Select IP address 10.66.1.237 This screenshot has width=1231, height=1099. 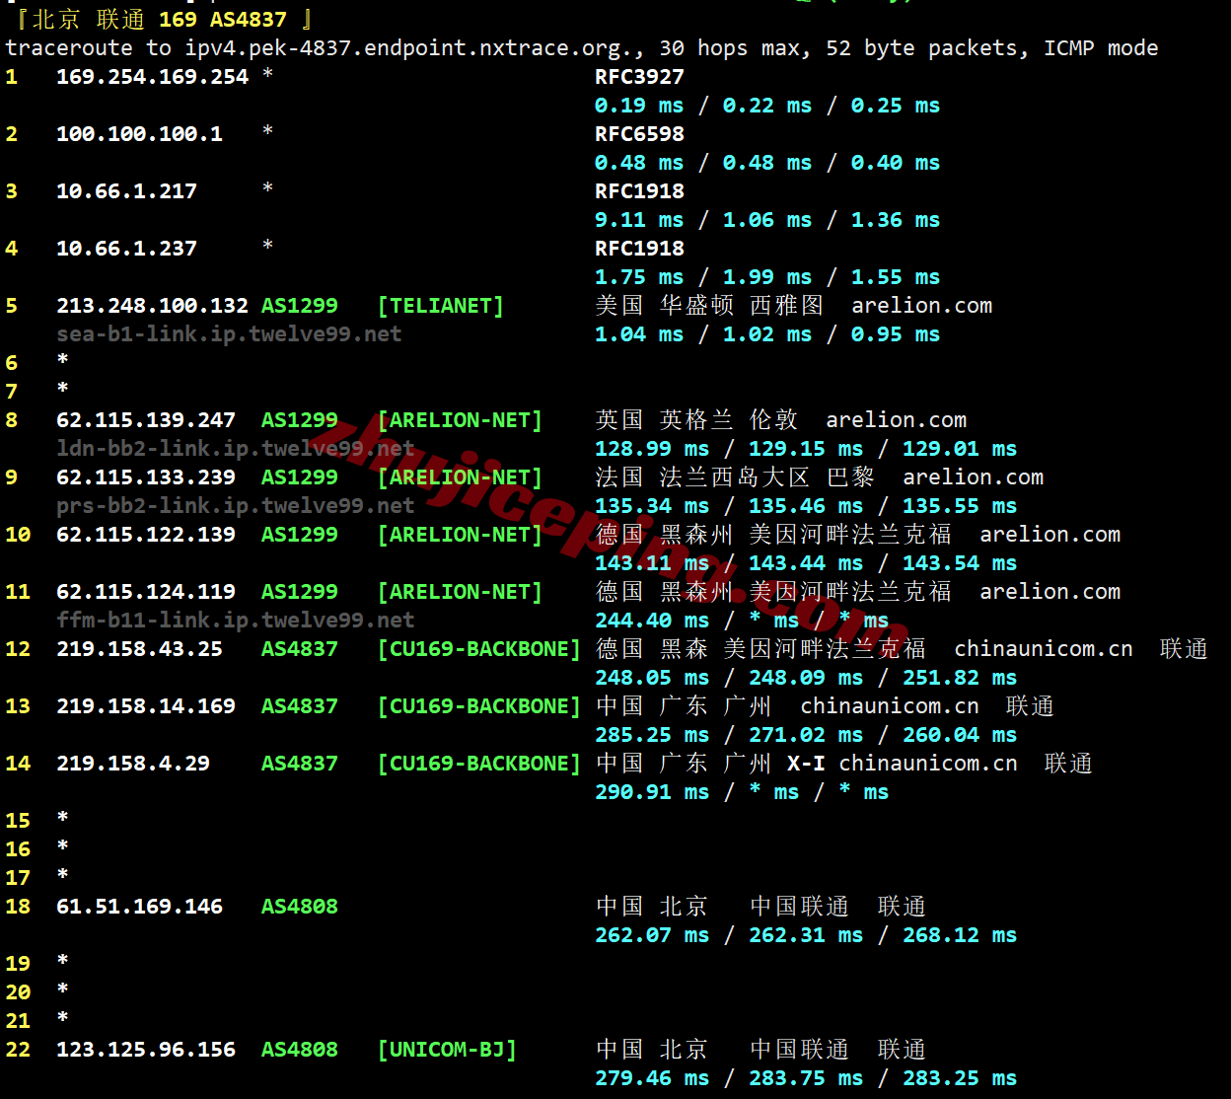(127, 249)
